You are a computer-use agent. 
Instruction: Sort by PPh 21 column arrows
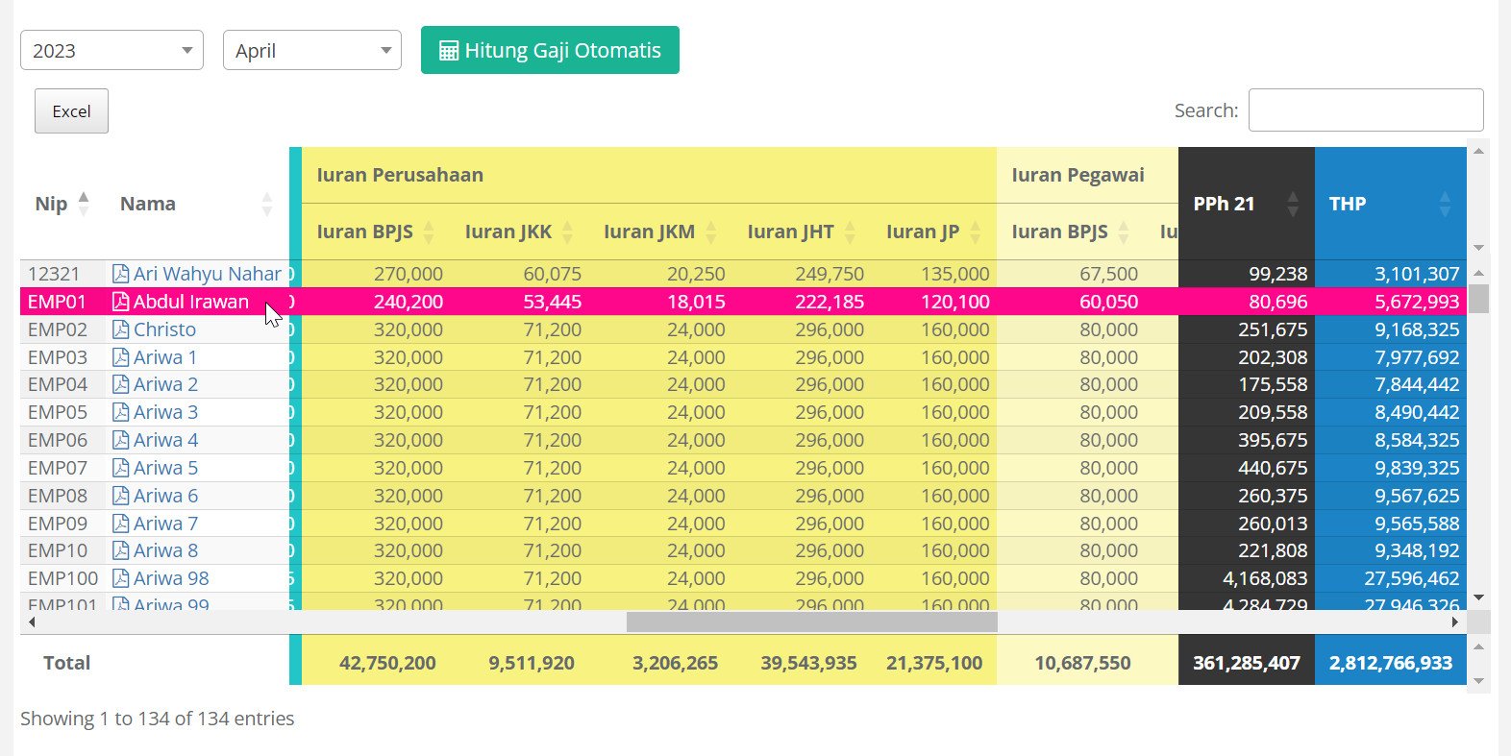click(x=1293, y=204)
